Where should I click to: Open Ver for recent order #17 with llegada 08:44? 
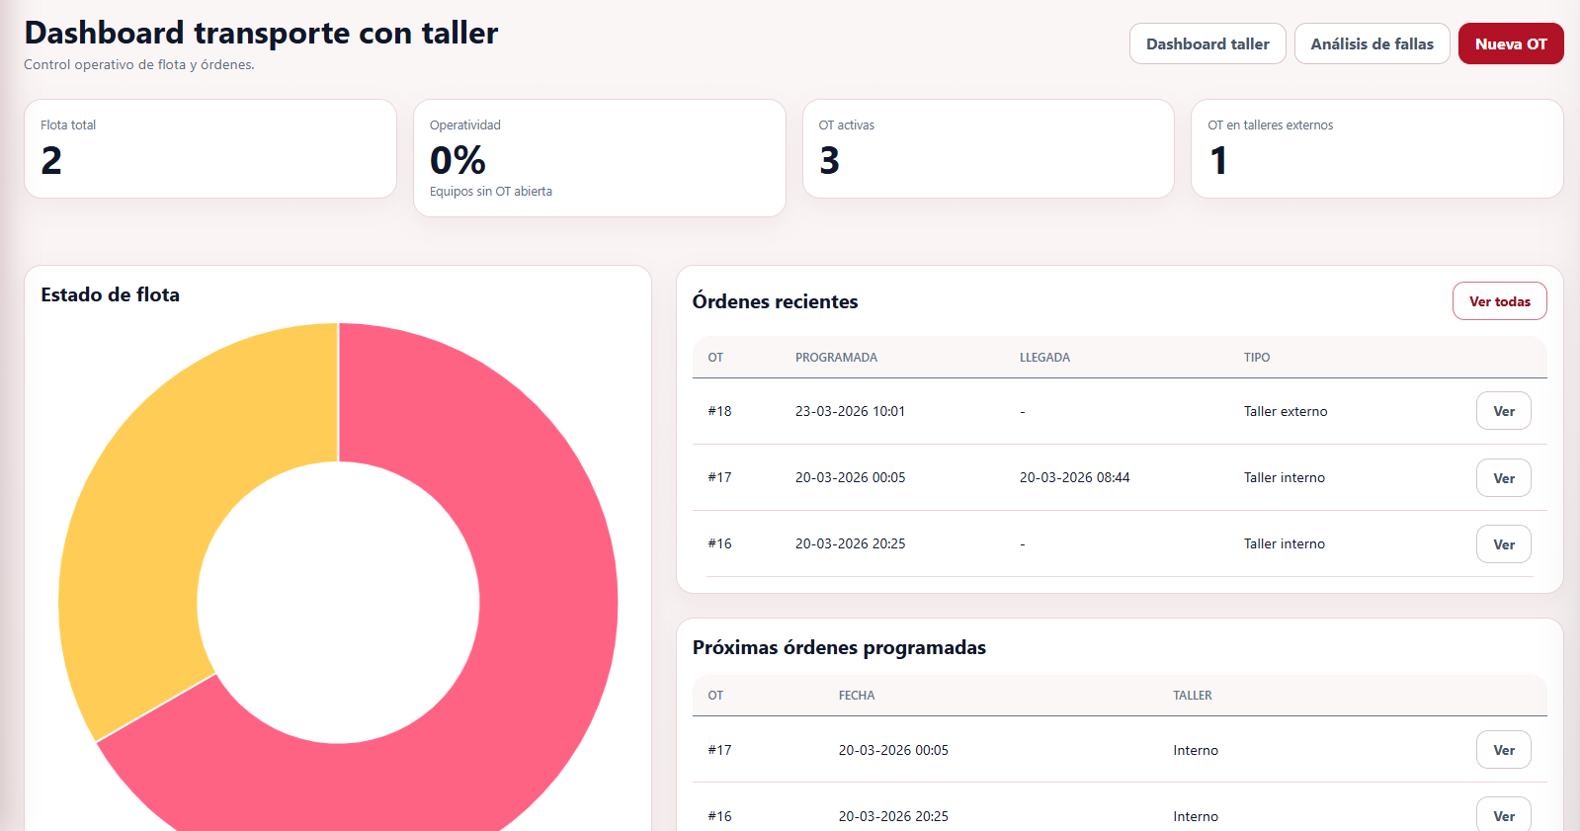(1503, 478)
